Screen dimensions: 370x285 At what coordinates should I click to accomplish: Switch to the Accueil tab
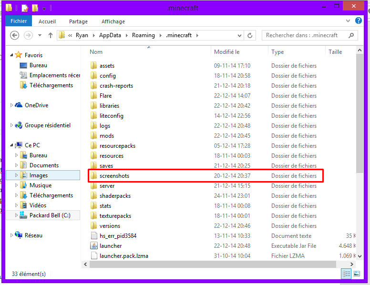[47, 21]
